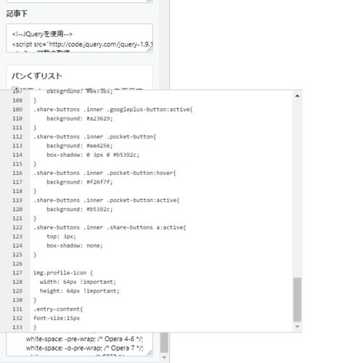Click the sidebar panel scrollbar thumb at bottom
The image size is (363, 363).
click(164, 343)
